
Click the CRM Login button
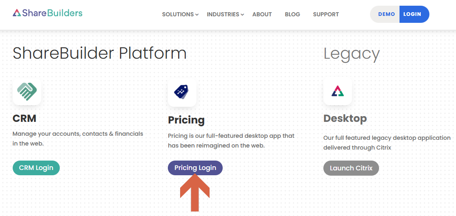[x=36, y=168]
